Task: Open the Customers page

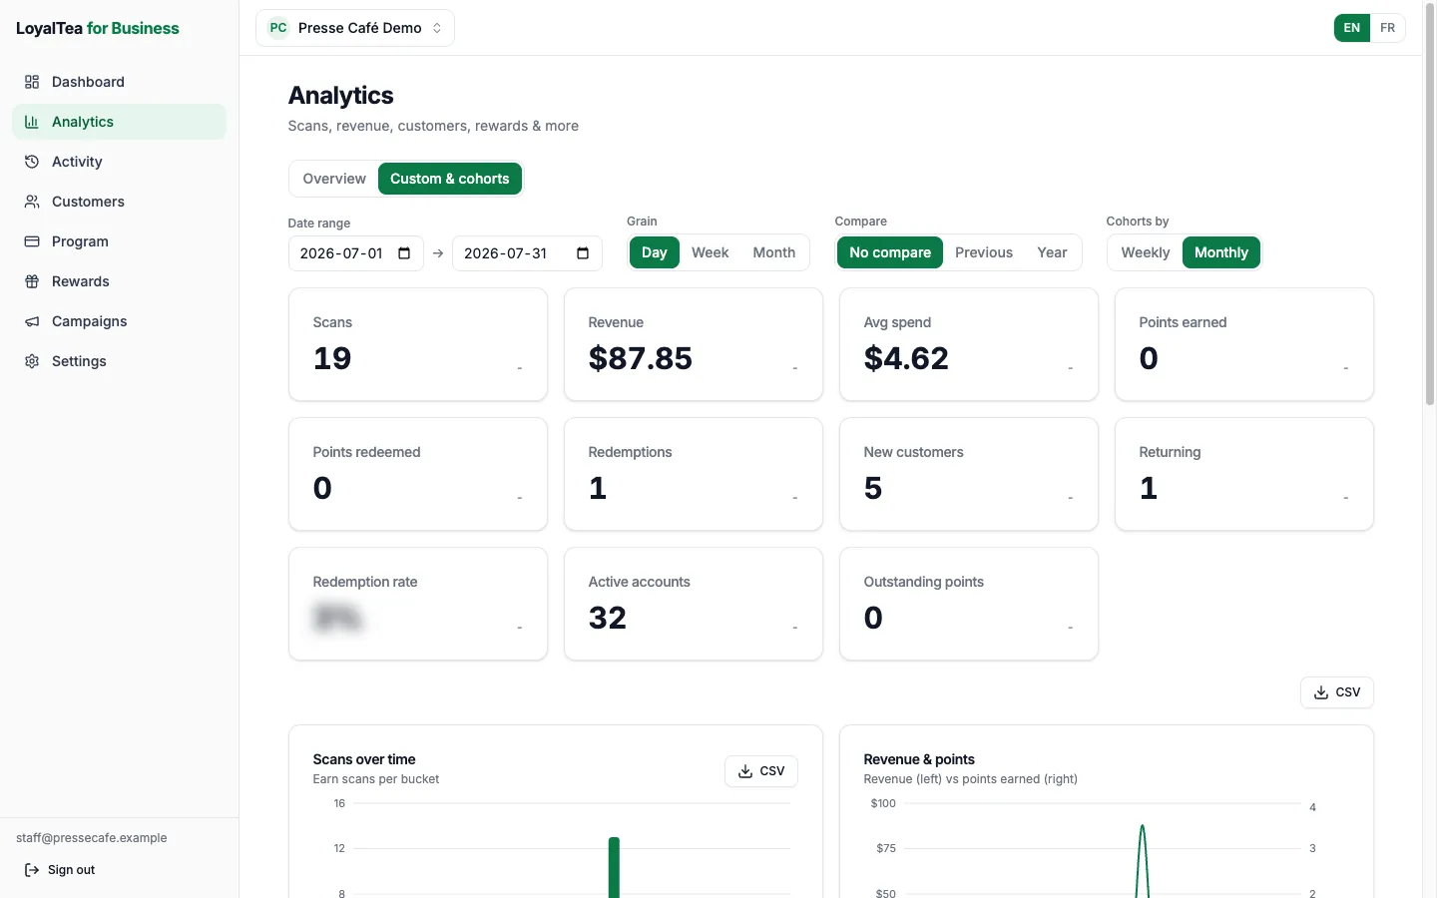Action: coord(120,202)
